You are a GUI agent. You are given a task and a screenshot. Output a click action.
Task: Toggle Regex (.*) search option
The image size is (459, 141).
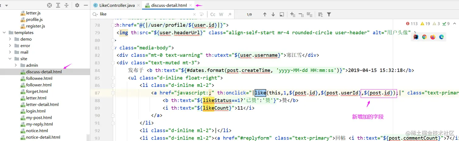[x=230, y=14]
